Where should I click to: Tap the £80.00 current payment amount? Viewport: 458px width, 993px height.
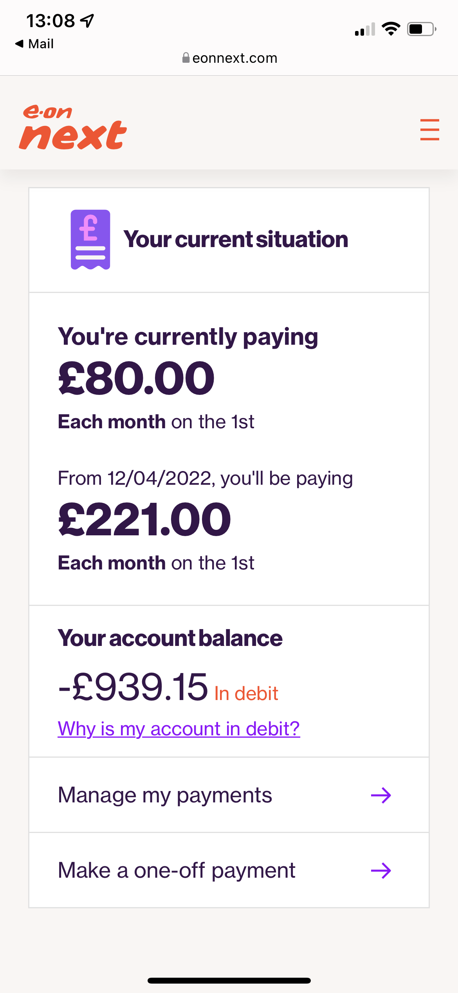(136, 378)
